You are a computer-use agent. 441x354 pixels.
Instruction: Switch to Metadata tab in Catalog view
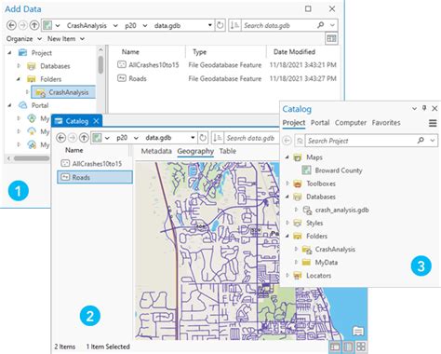[x=156, y=151]
